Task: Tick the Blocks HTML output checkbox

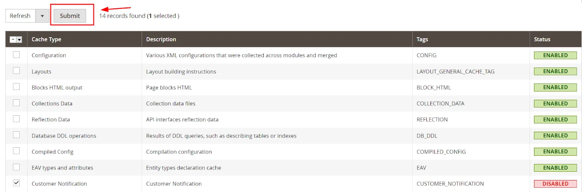Action: (16, 87)
